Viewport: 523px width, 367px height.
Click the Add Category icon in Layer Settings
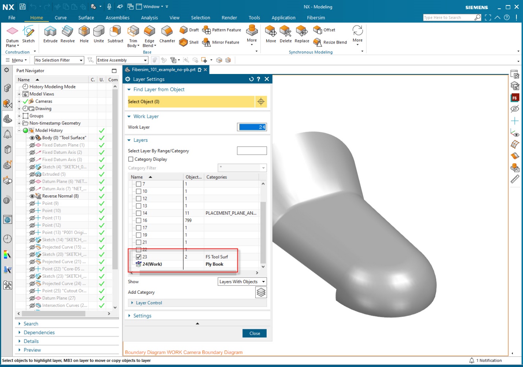tap(261, 292)
